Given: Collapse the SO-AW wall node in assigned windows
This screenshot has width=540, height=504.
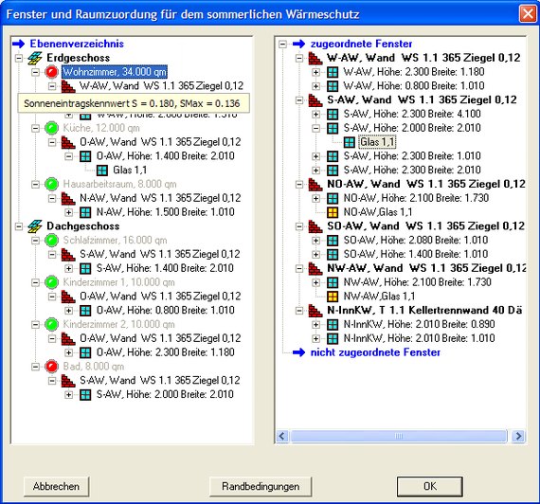Looking at the screenshot, I should click(x=299, y=226).
